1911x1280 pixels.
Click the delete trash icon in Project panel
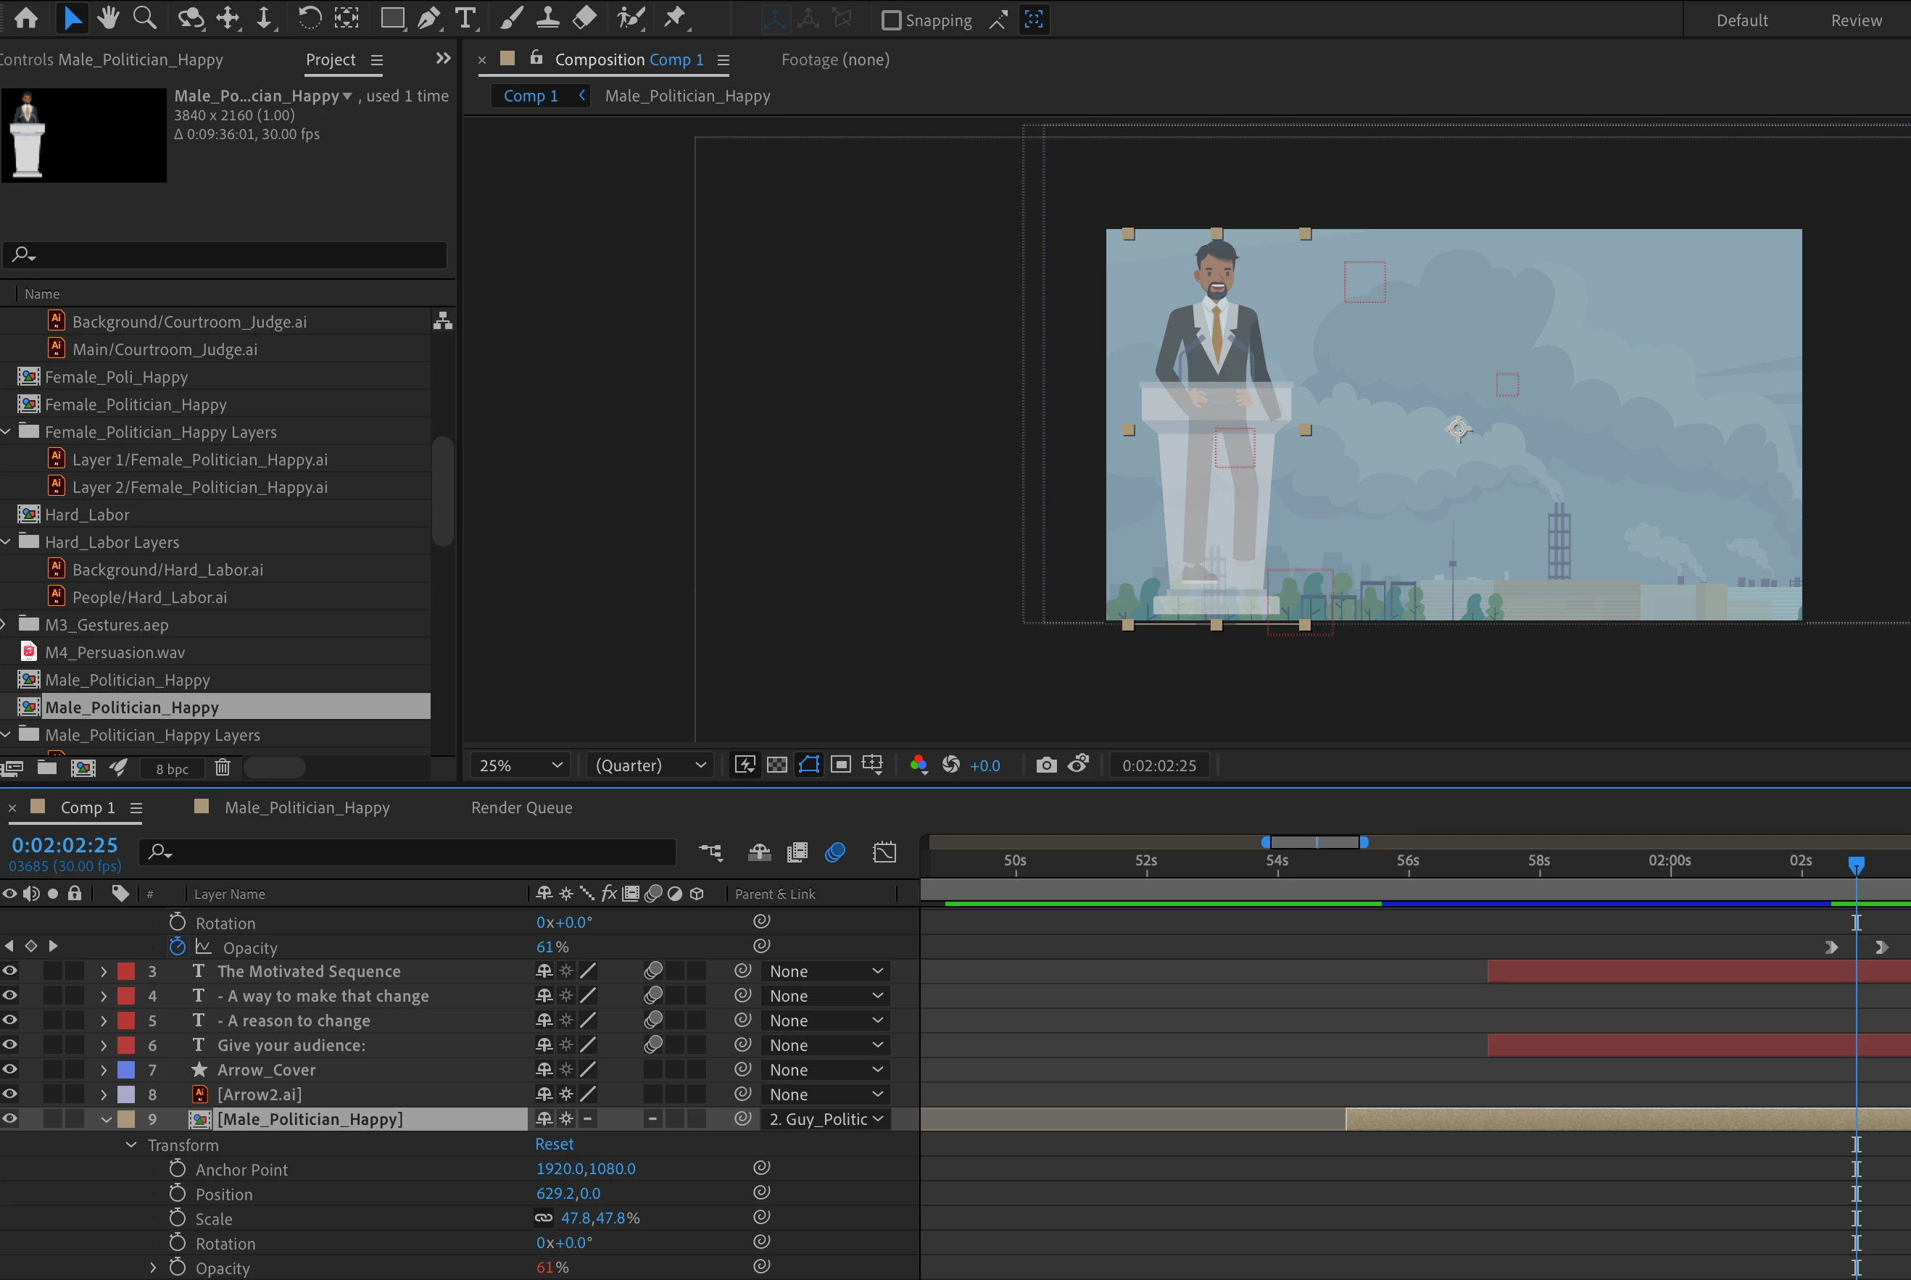(222, 768)
